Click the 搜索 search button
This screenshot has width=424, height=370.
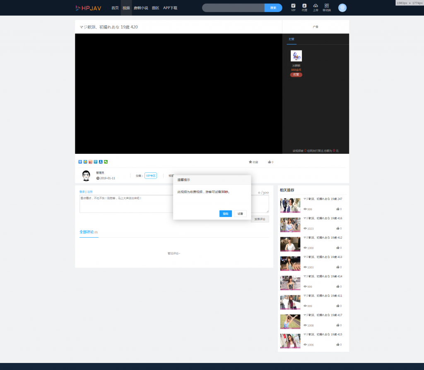pos(273,8)
